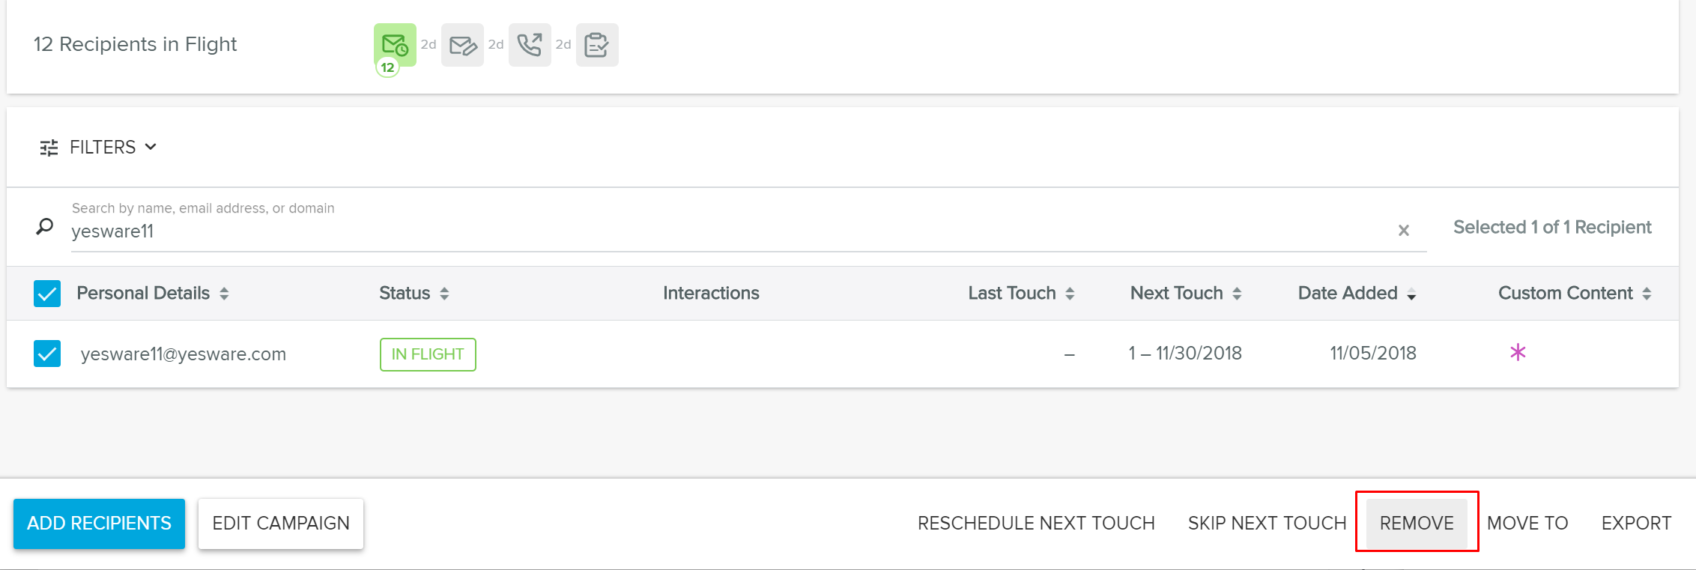This screenshot has height=570, width=1696.
Task: Click the scheduled email touch icon
Action: pos(395,45)
